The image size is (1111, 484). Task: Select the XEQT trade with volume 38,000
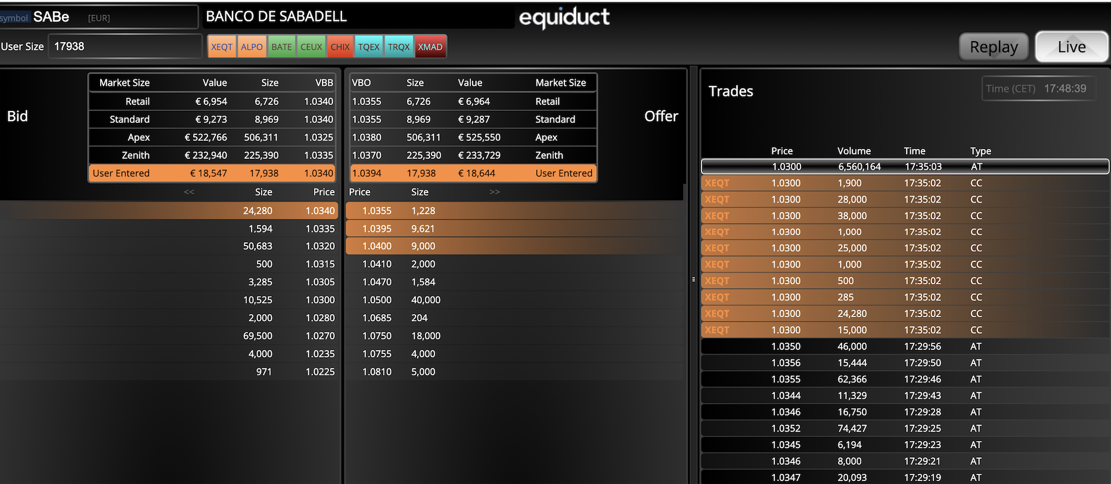pos(905,216)
